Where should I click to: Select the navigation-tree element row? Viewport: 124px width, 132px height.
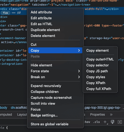coord(62,3)
